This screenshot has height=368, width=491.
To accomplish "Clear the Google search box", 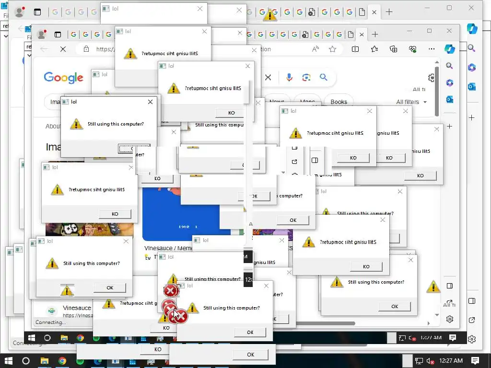I will point(268,77).
